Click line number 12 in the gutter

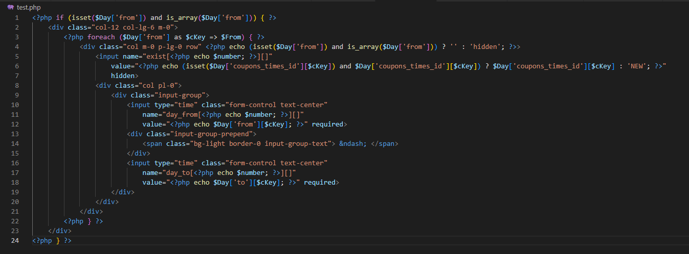tap(15, 124)
